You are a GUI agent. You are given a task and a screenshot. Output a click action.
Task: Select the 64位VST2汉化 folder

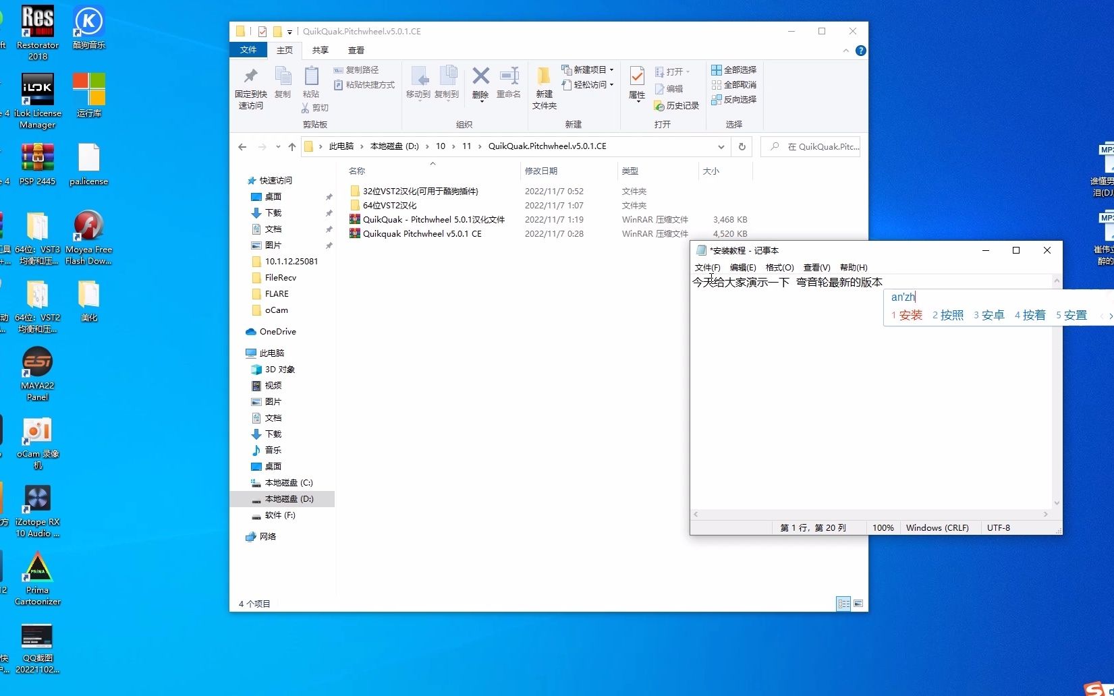[x=389, y=205]
